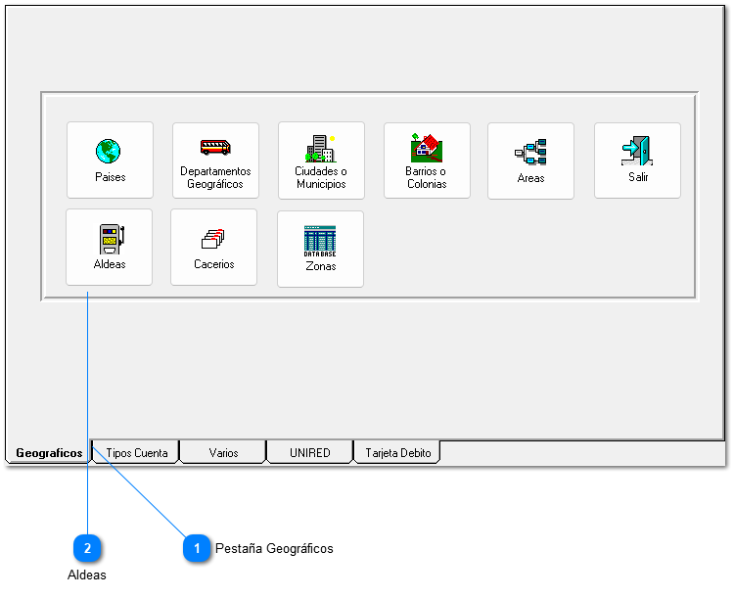Open the Varios tab
734x598 pixels.
point(223,453)
